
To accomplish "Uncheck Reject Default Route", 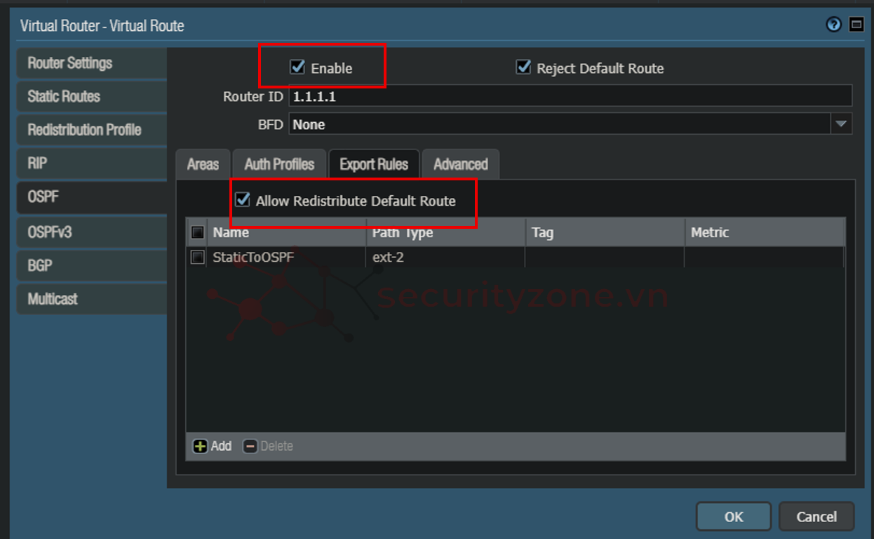I will 523,67.
